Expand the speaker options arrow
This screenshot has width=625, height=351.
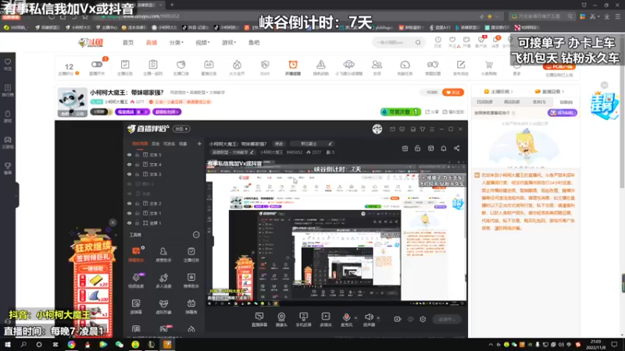pos(378,318)
